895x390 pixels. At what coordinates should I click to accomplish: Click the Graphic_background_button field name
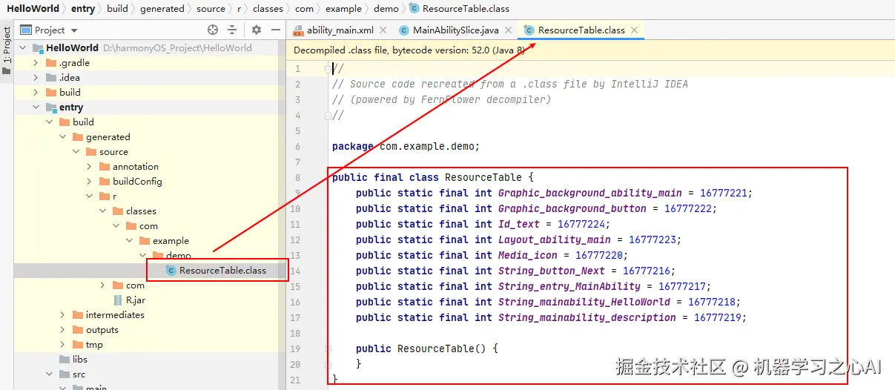pyautogui.click(x=572, y=208)
